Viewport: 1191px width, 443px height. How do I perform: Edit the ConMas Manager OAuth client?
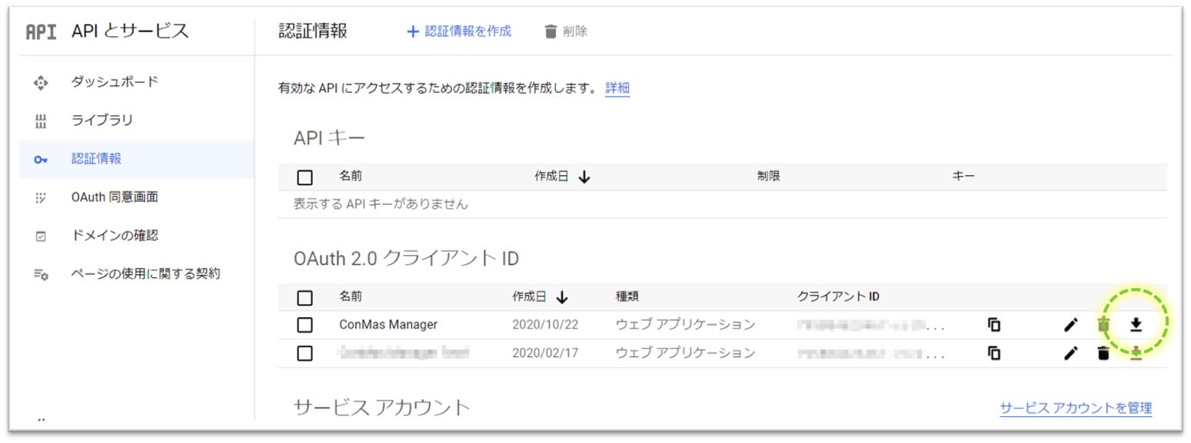[x=1070, y=325]
